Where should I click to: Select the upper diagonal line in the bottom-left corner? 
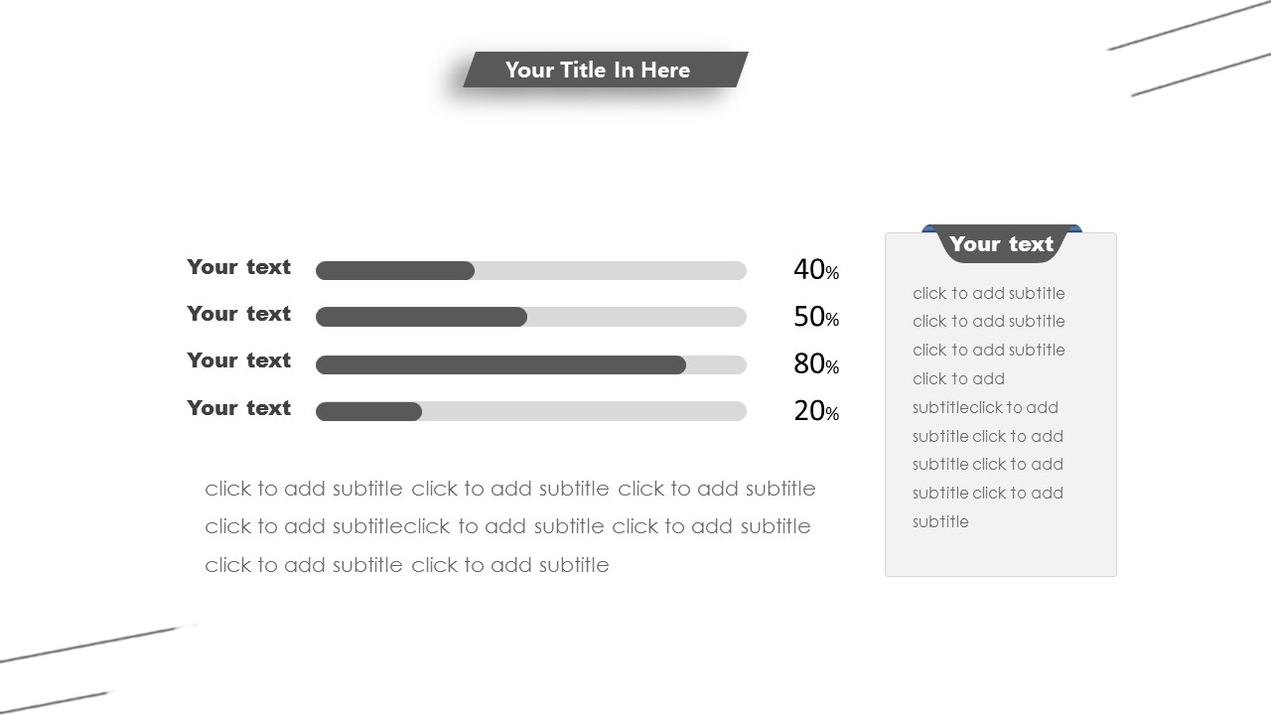97,643
